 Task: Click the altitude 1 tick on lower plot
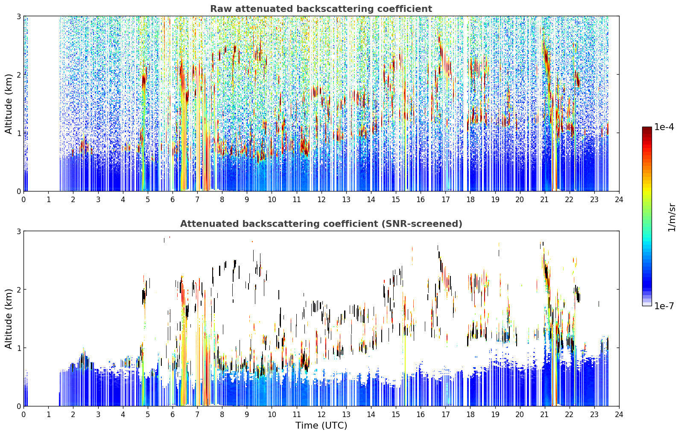[x=19, y=348]
